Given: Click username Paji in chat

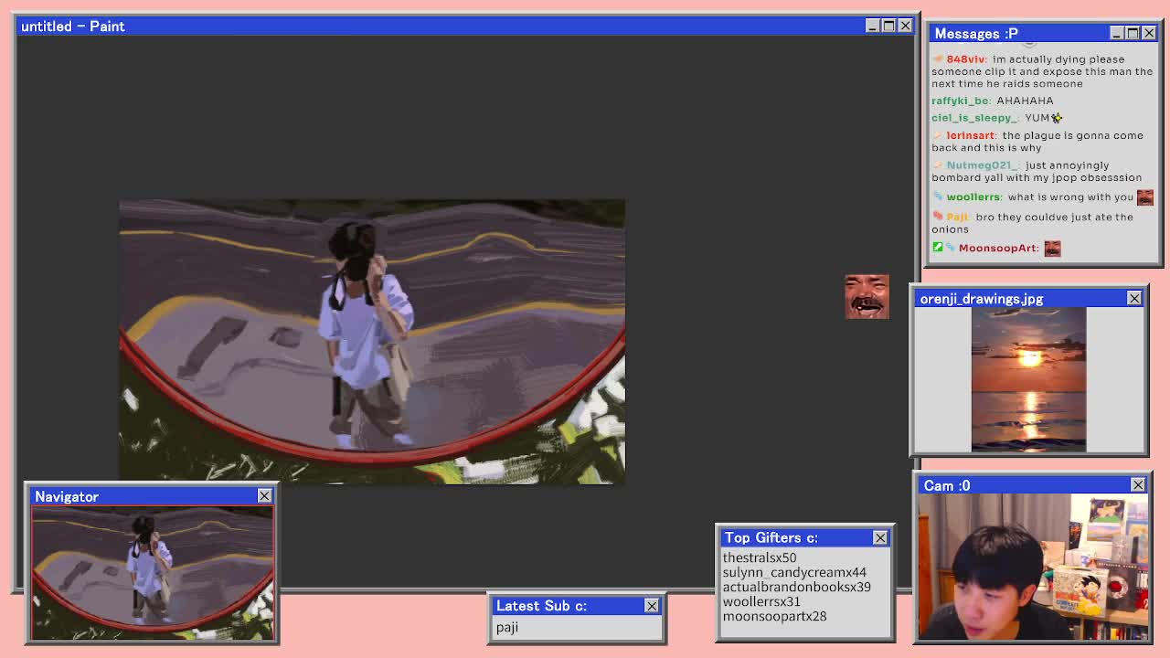Looking at the screenshot, I should coord(957,217).
